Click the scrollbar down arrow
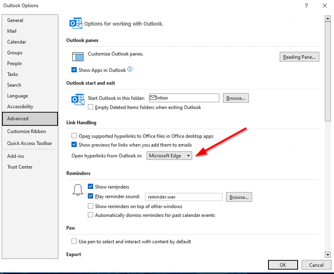 (328, 255)
